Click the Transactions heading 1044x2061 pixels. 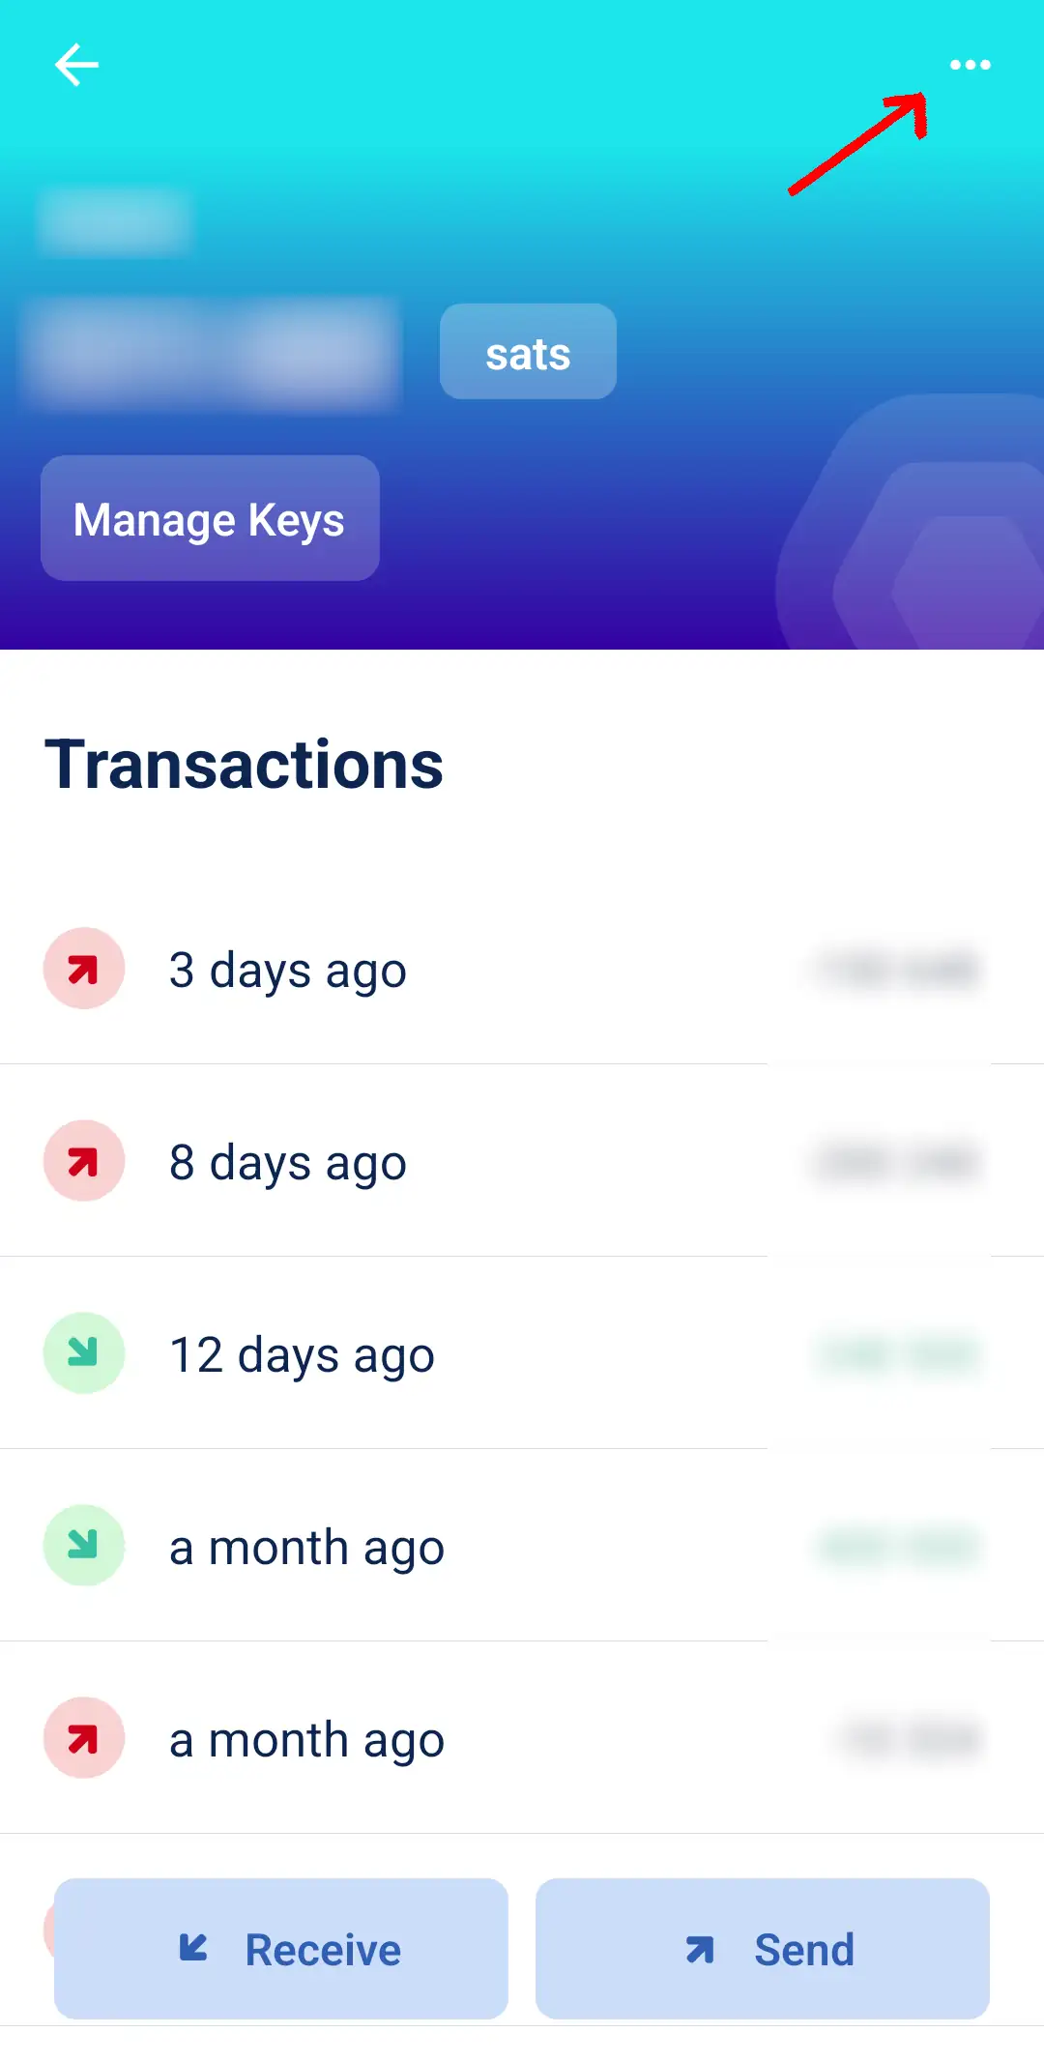[x=244, y=765]
